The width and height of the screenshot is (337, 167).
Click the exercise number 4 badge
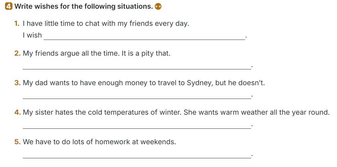coord(9,6)
